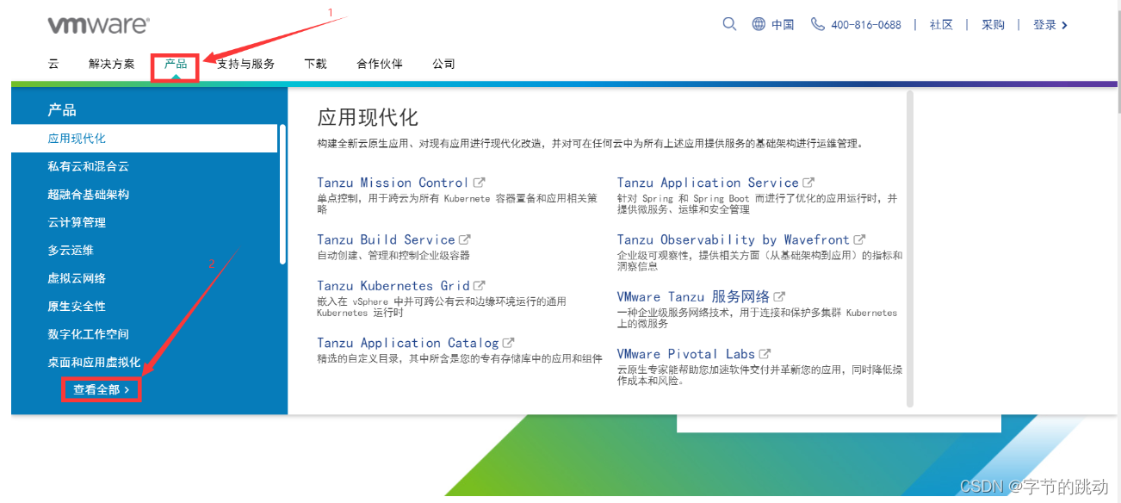Click chevron arrow next to 登录
The width and height of the screenshot is (1121, 503).
[x=1065, y=25]
